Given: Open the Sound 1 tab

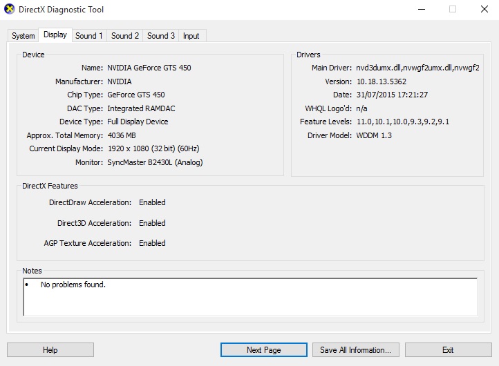Looking at the screenshot, I should [89, 36].
